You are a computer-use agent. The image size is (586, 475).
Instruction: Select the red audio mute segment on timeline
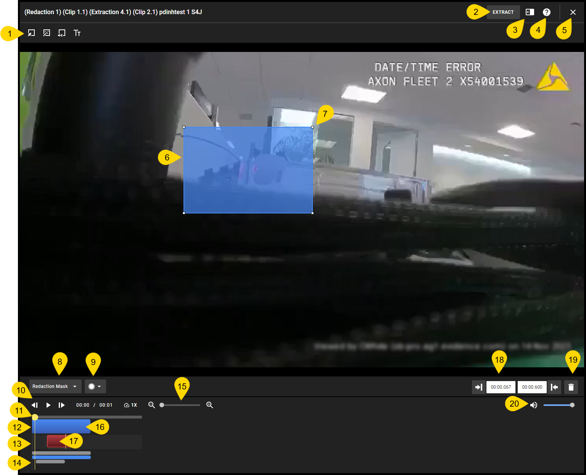(53, 441)
